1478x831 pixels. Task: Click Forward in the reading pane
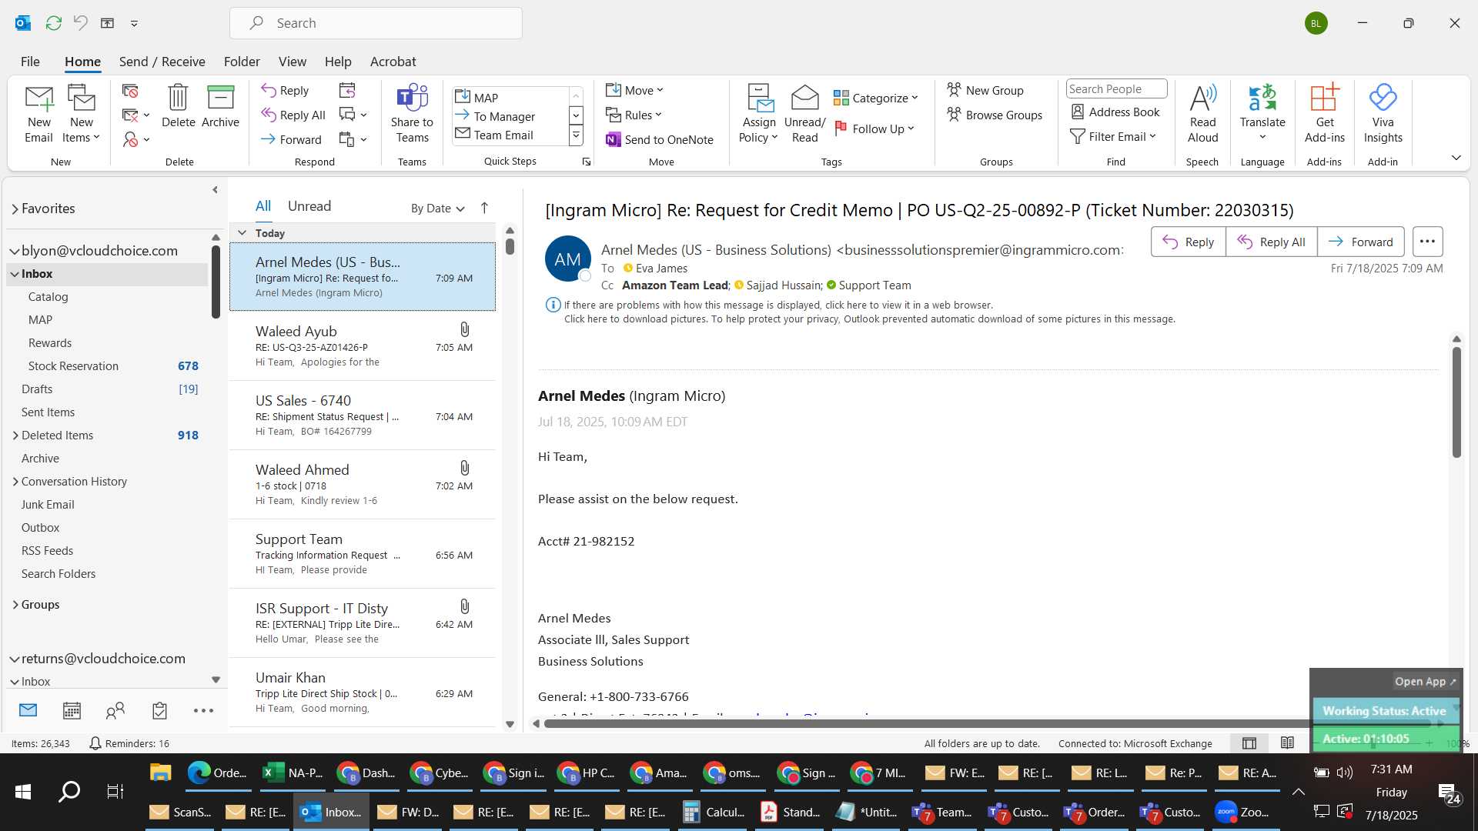coord(1360,242)
